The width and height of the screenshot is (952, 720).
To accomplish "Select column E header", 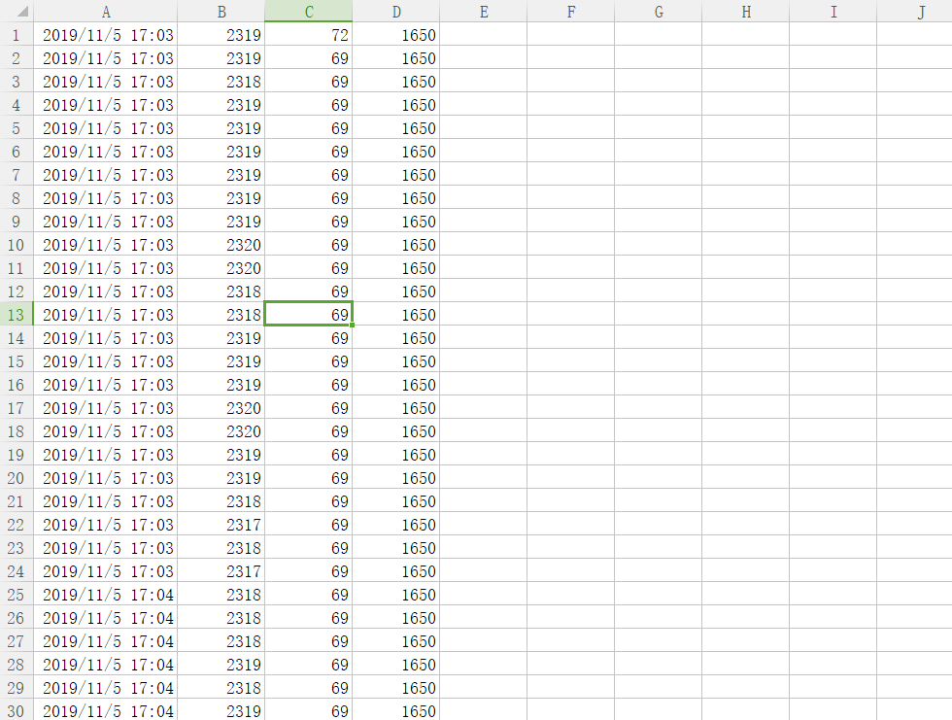I will pos(484,12).
